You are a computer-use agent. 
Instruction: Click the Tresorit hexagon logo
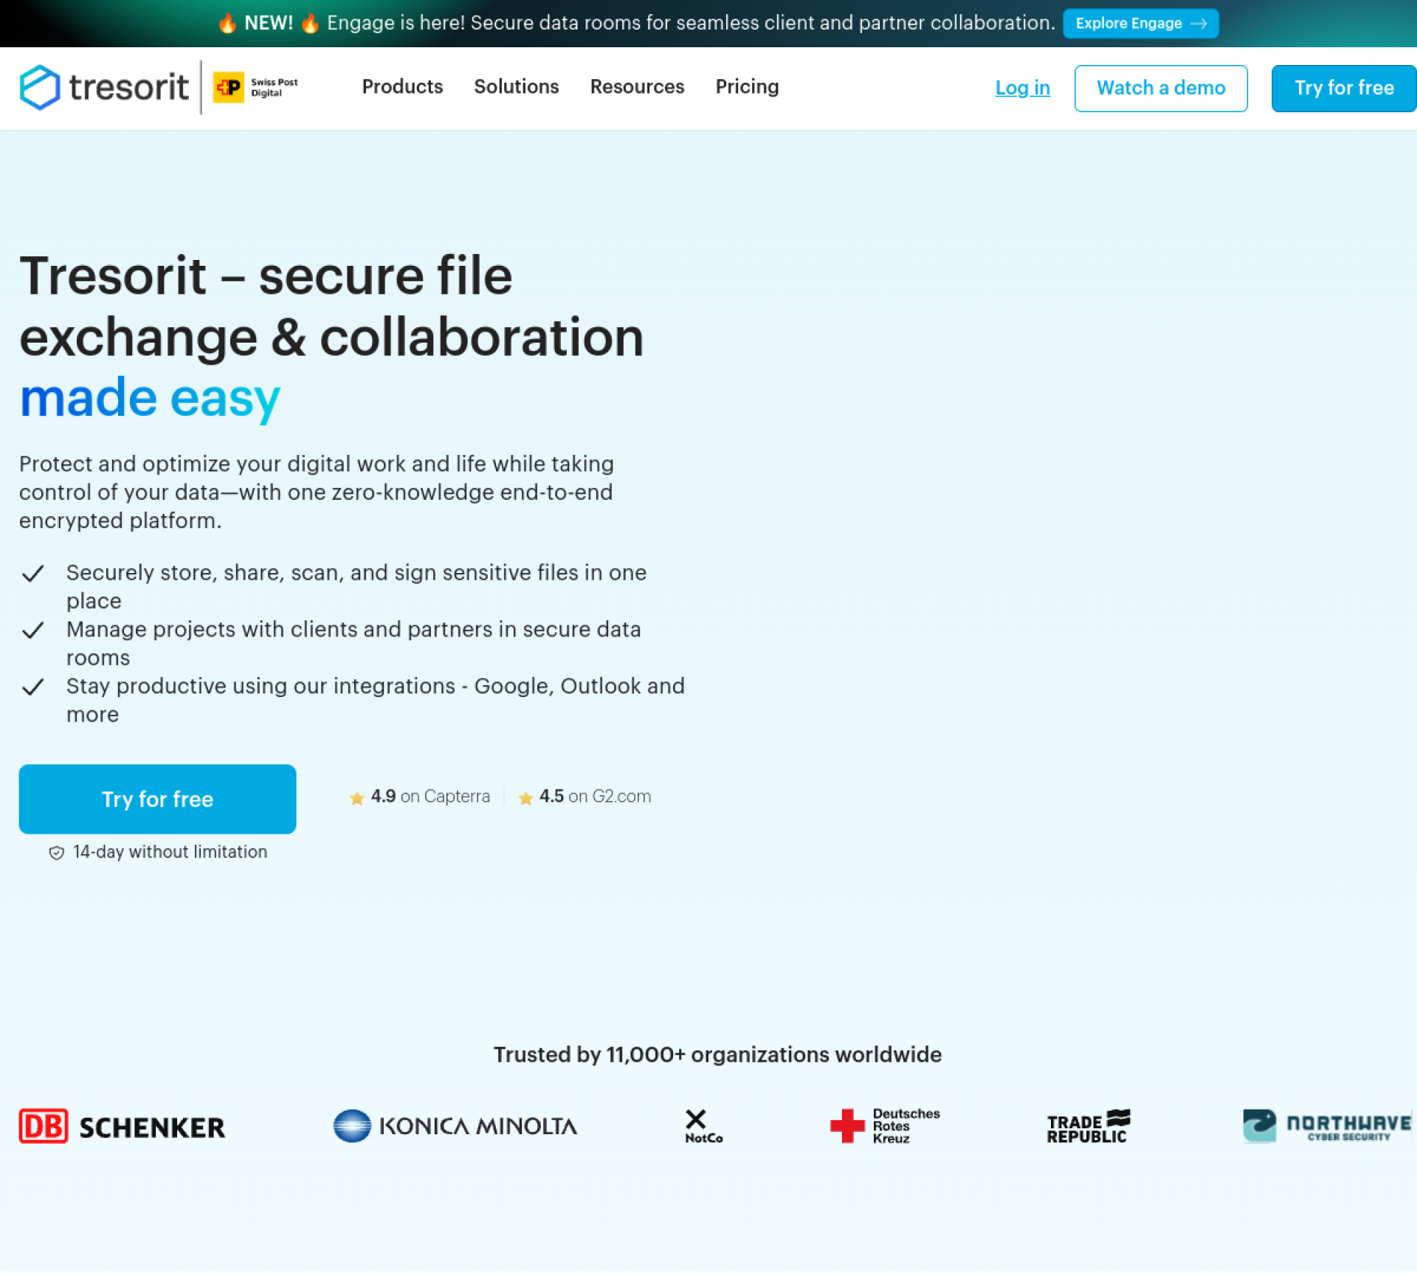click(x=40, y=87)
